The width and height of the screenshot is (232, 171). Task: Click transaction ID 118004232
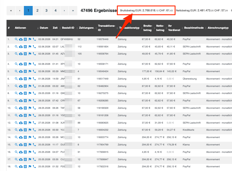click(x=102, y=130)
